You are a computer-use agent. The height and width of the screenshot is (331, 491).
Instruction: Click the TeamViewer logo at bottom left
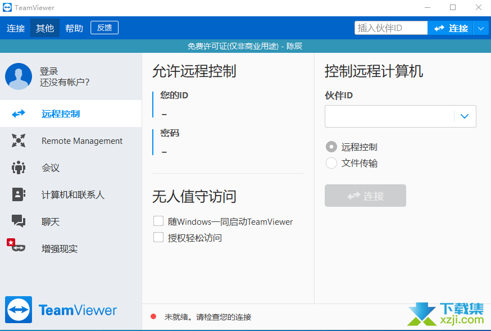(61, 310)
